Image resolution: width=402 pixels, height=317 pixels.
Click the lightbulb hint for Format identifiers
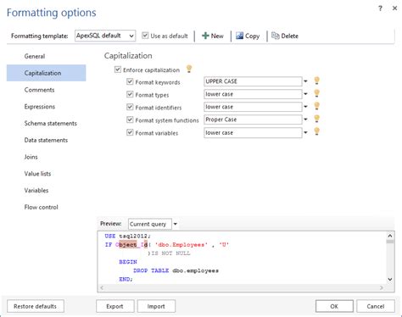pos(316,106)
